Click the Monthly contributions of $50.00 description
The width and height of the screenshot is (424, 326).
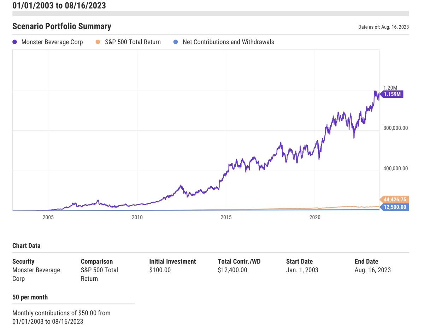pyautogui.click(x=61, y=317)
